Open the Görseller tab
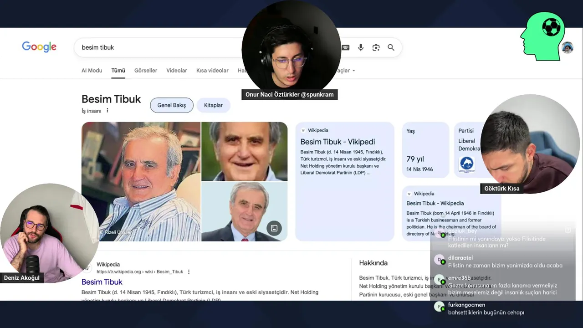 [146, 71]
